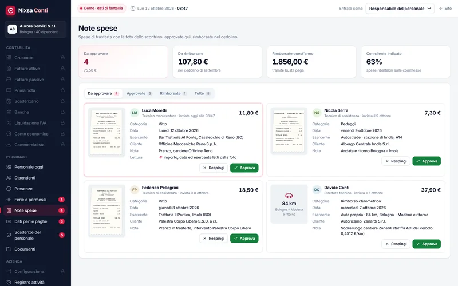Image resolution: width=458 pixels, height=286 pixels.
Task: Click the Liquidazione IVA percent icon
Action: click(9, 123)
